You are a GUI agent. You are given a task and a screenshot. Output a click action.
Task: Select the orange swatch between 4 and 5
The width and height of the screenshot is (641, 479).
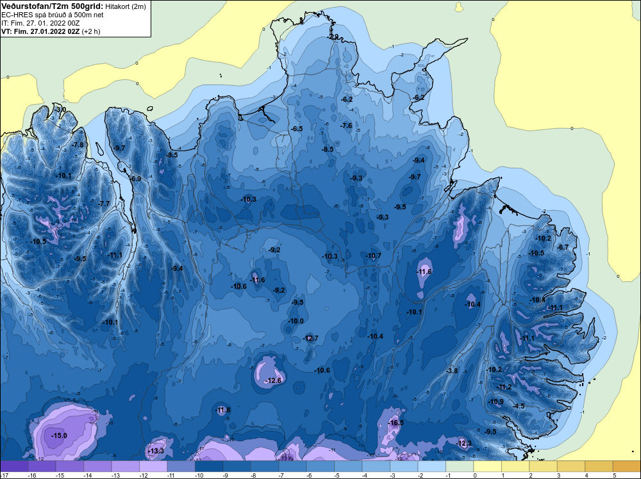click(x=599, y=466)
